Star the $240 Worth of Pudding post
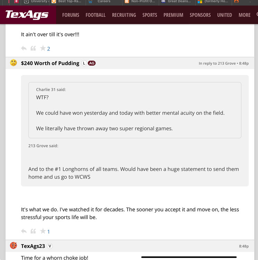Screen dimensions: 258x260 tap(43, 231)
